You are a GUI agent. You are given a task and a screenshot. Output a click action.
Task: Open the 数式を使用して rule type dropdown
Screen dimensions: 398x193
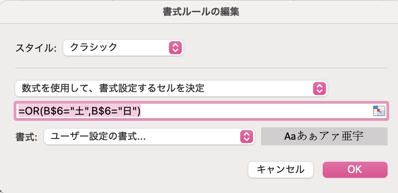pyautogui.click(x=171, y=88)
